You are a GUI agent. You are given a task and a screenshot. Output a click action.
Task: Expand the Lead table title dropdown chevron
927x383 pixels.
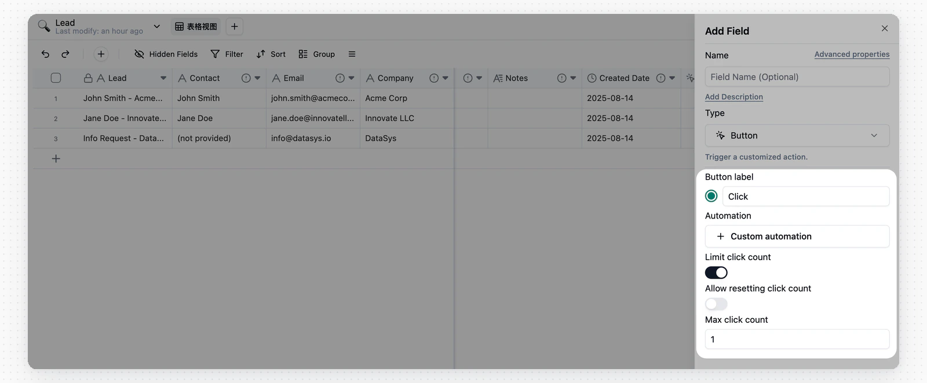point(156,27)
